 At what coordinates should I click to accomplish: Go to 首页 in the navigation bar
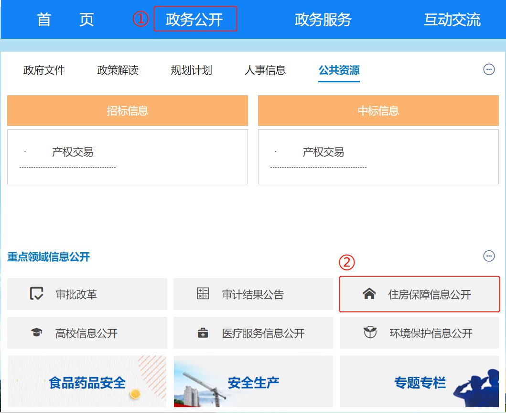(65, 20)
